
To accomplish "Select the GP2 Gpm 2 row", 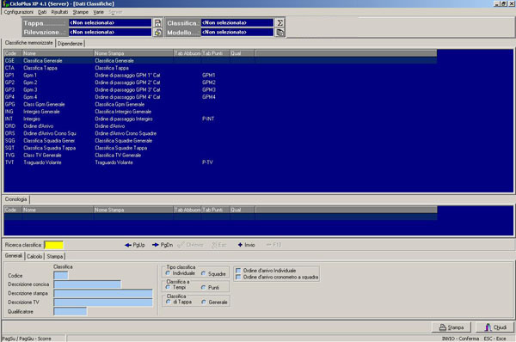I will (x=220, y=82).
